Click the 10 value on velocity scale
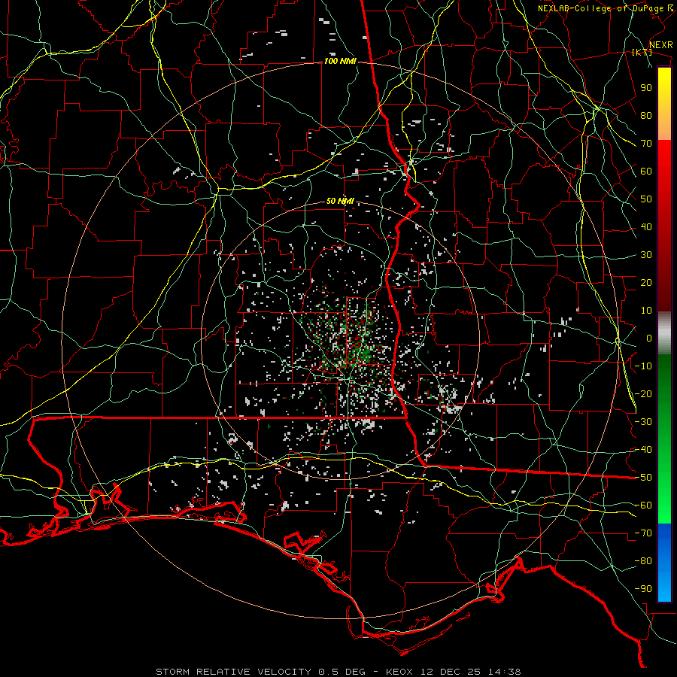The height and width of the screenshot is (677, 677). pyautogui.click(x=646, y=311)
